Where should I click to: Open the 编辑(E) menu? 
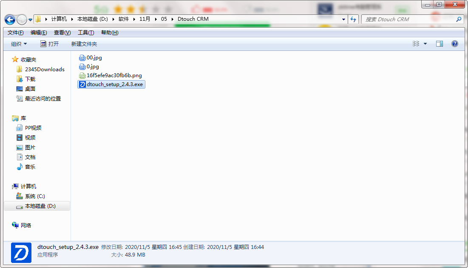pyautogui.click(x=39, y=33)
